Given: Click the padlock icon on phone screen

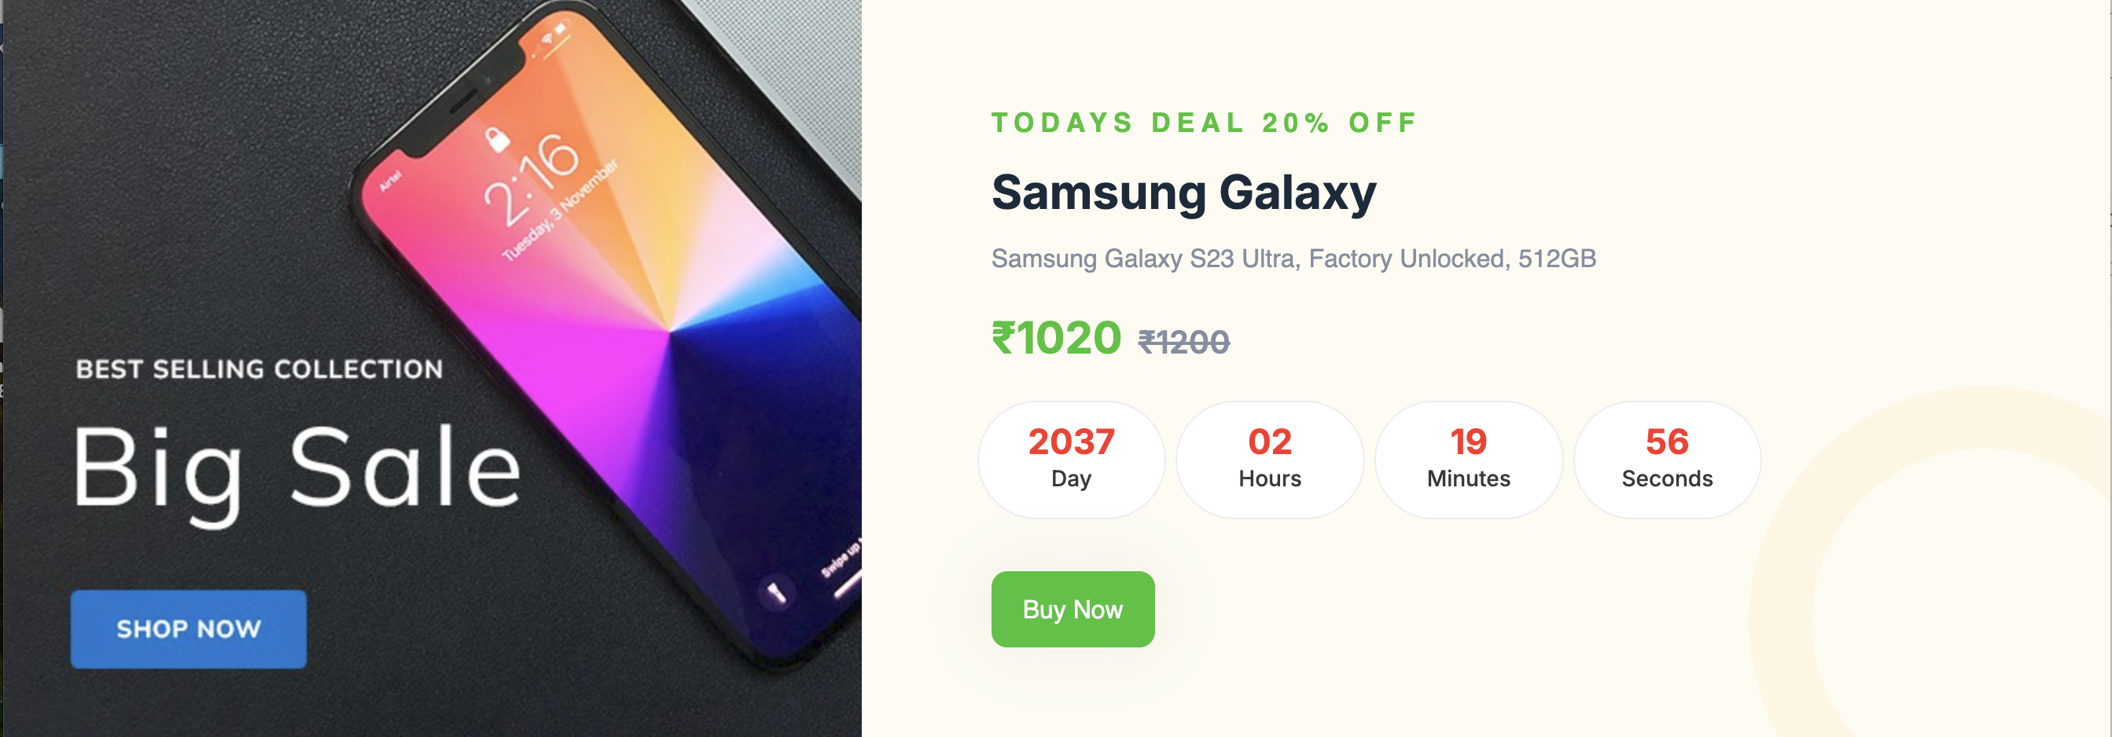Looking at the screenshot, I should pyautogui.click(x=496, y=138).
